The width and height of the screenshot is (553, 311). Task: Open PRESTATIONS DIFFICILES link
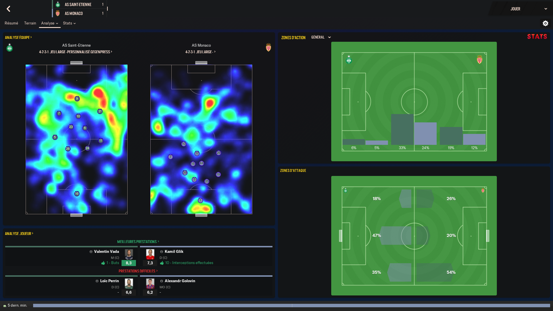coord(138,271)
